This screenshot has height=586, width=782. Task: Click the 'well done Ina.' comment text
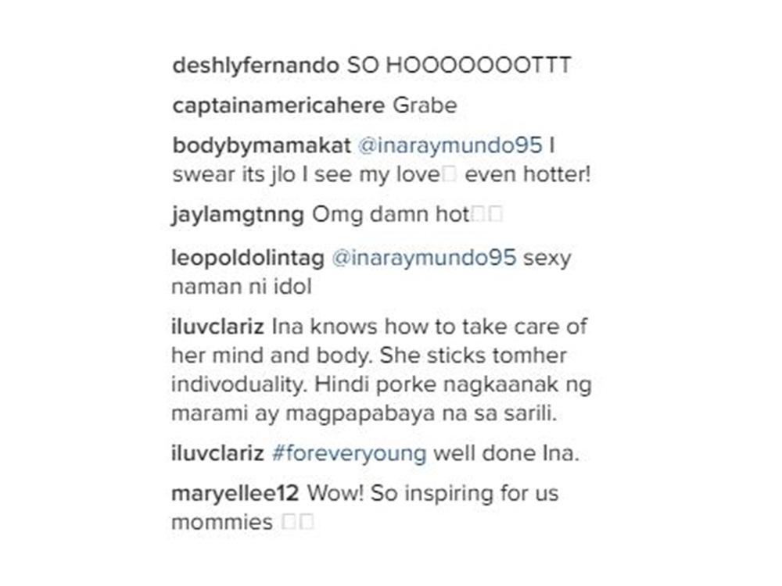click(506, 453)
